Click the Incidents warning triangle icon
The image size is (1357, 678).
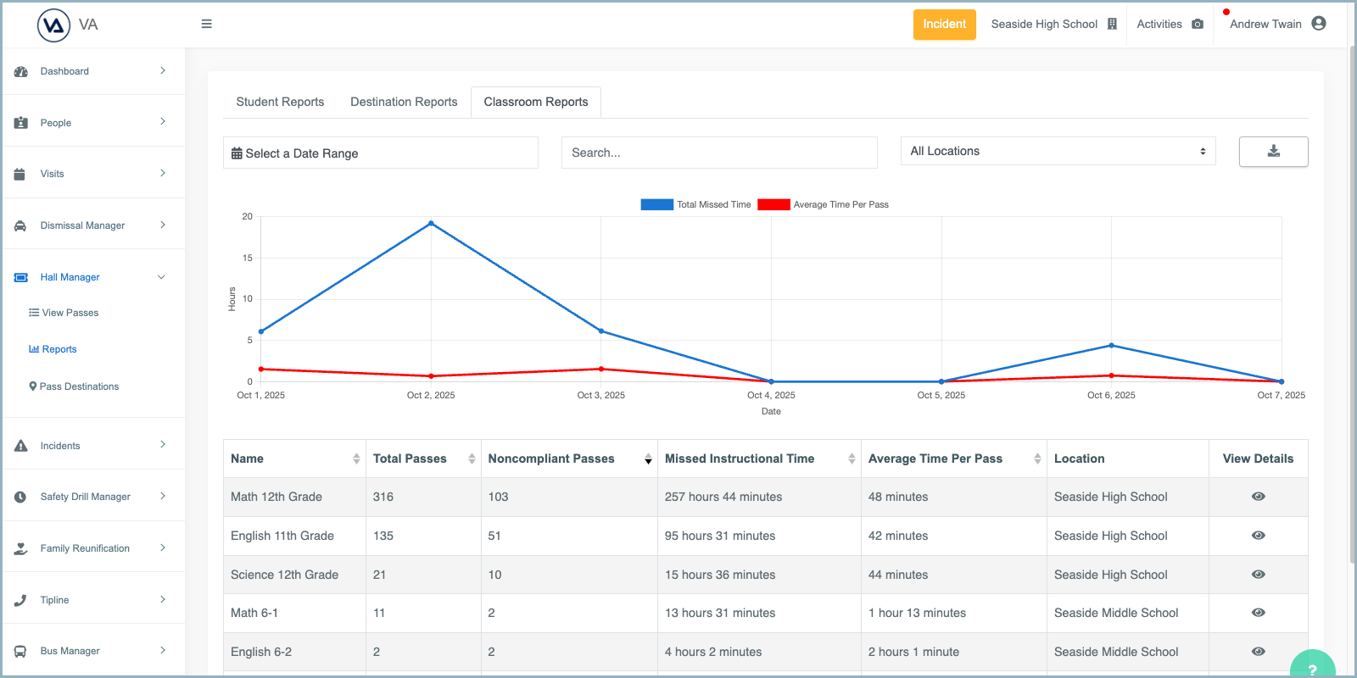tap(21, 446)
